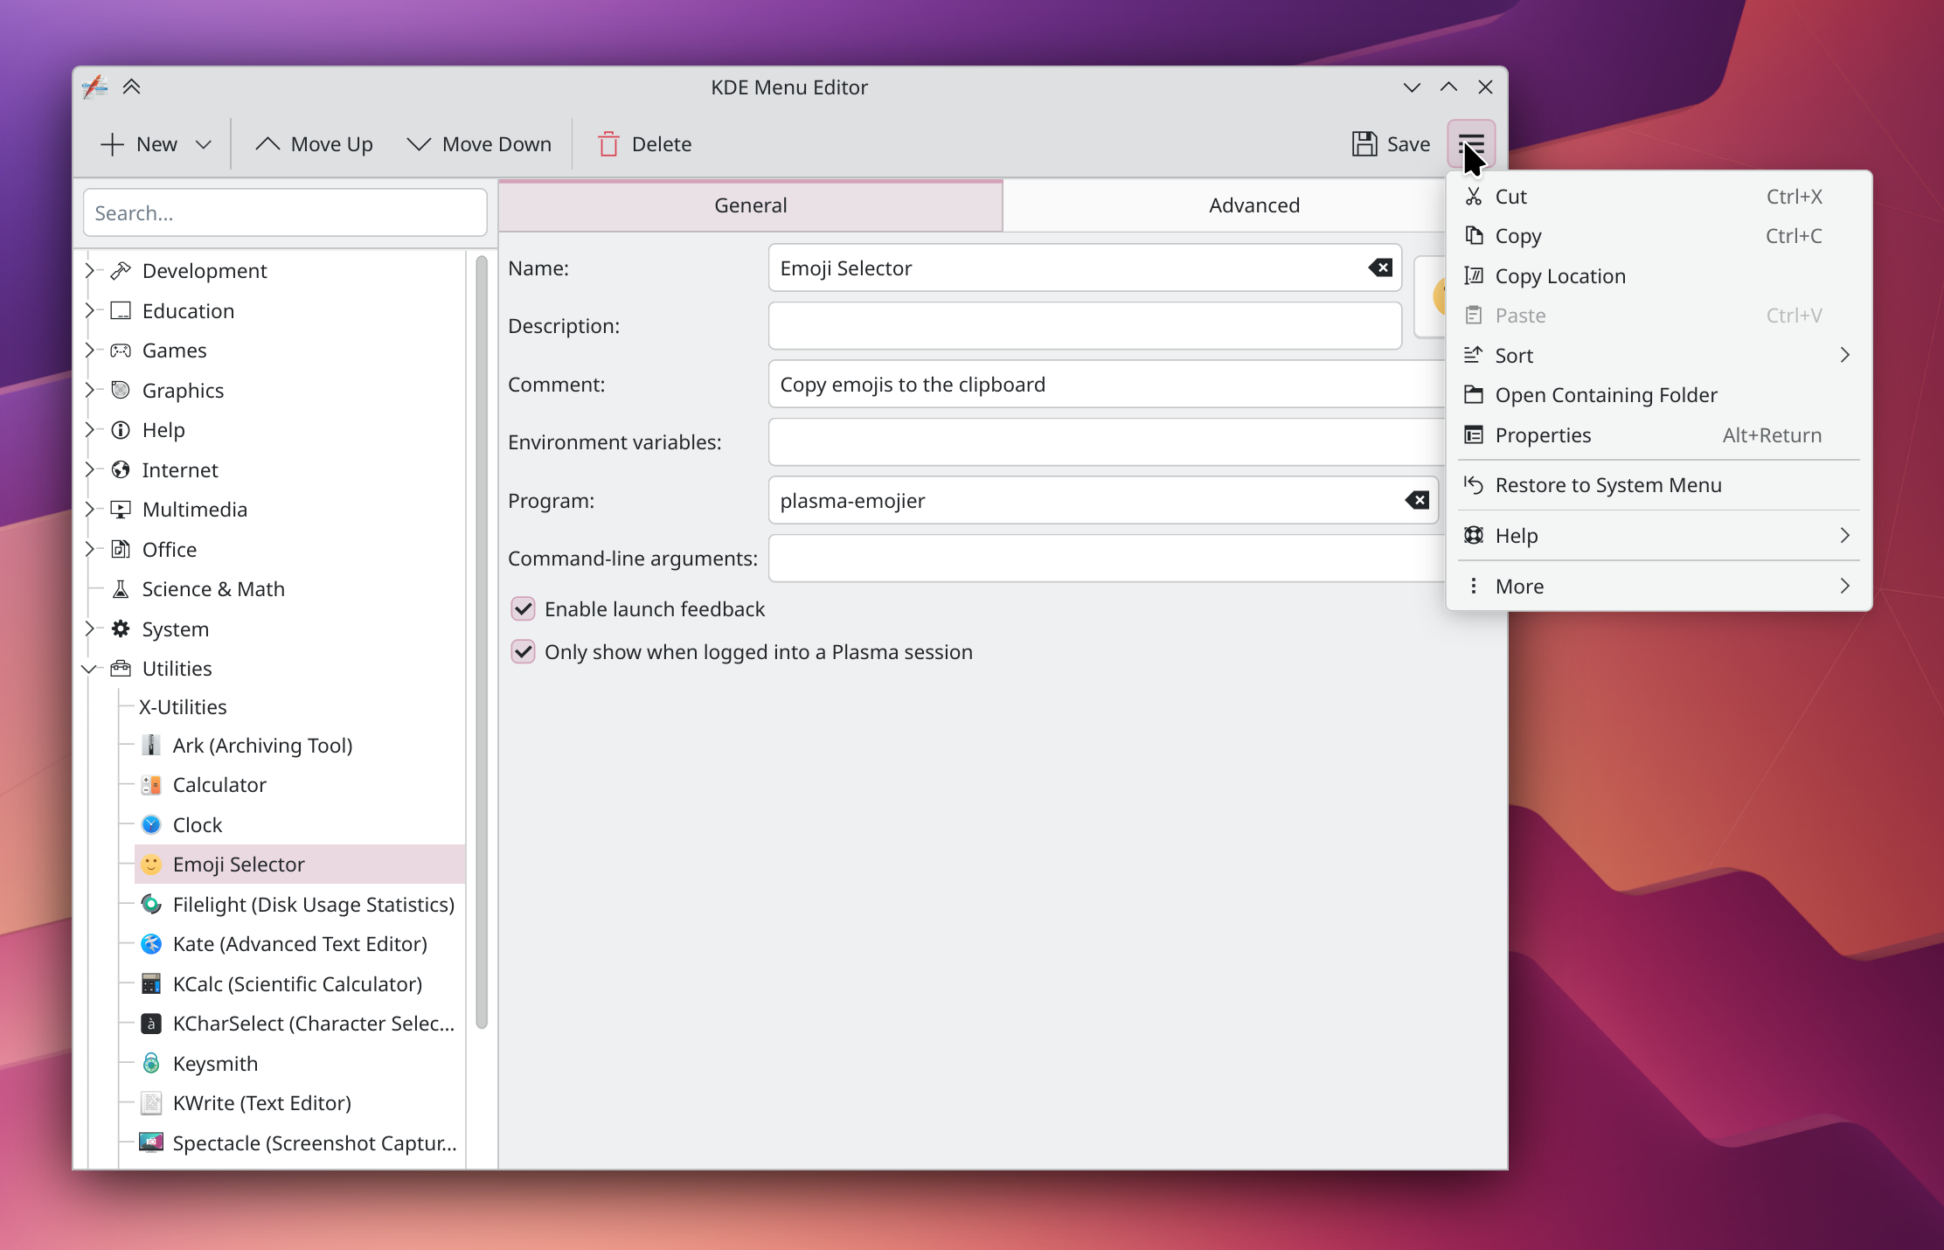Click the Cut scissors icon in the menu
This screenshot has width=1944, height=1250.
point(1474,197)
